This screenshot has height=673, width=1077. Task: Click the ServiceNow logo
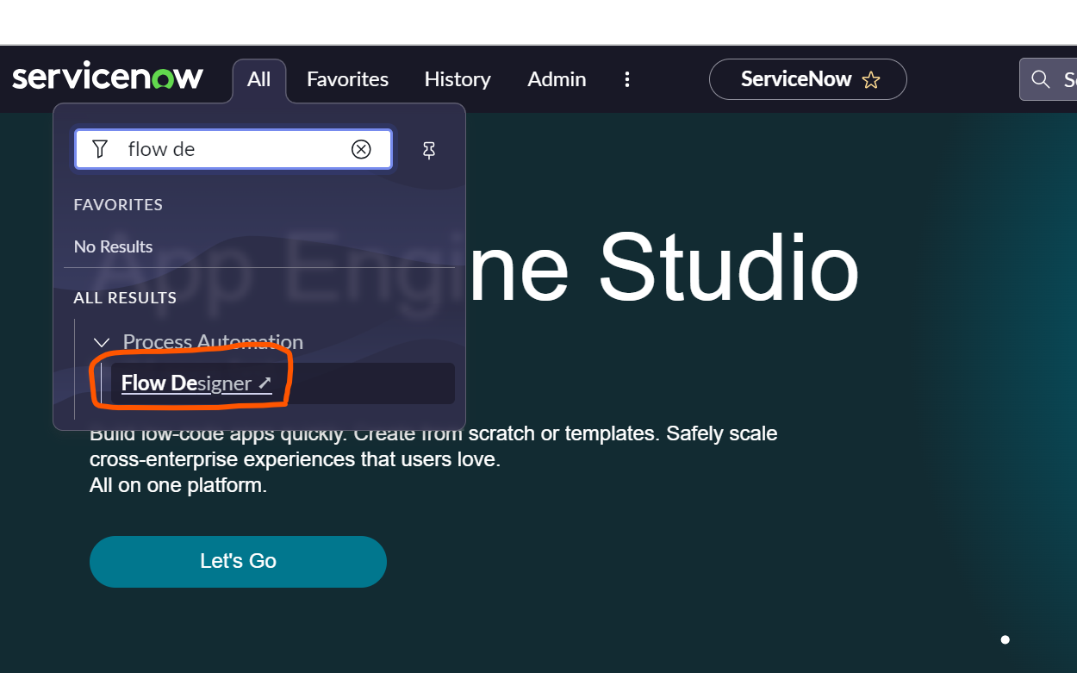coord(108,78)
